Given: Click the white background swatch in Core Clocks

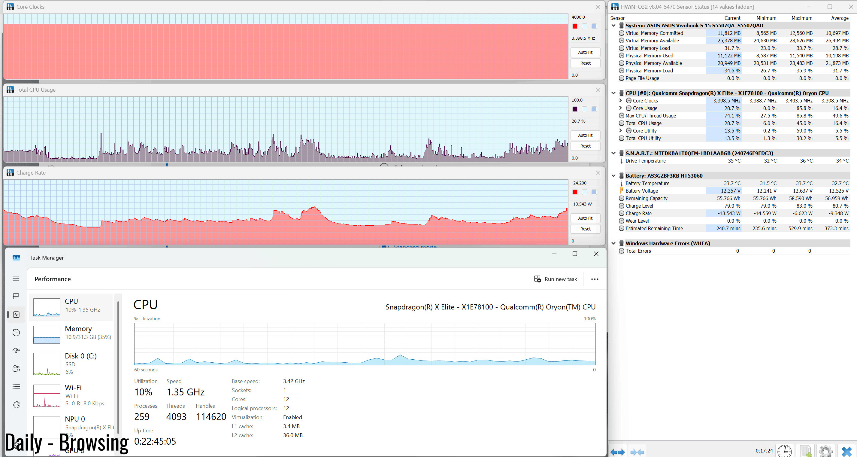Looking at the screenshot, I should [x=585, y=26].
